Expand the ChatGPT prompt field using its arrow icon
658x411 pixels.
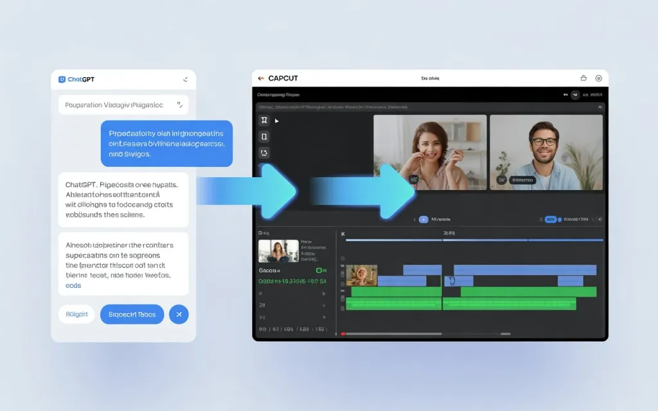(x=180, y=105)
